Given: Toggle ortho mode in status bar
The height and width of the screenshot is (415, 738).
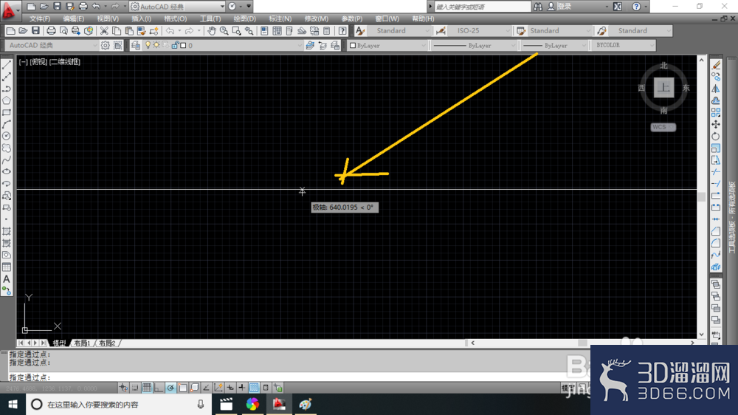Looking at the screenshot, I should [x=159, y=388].
